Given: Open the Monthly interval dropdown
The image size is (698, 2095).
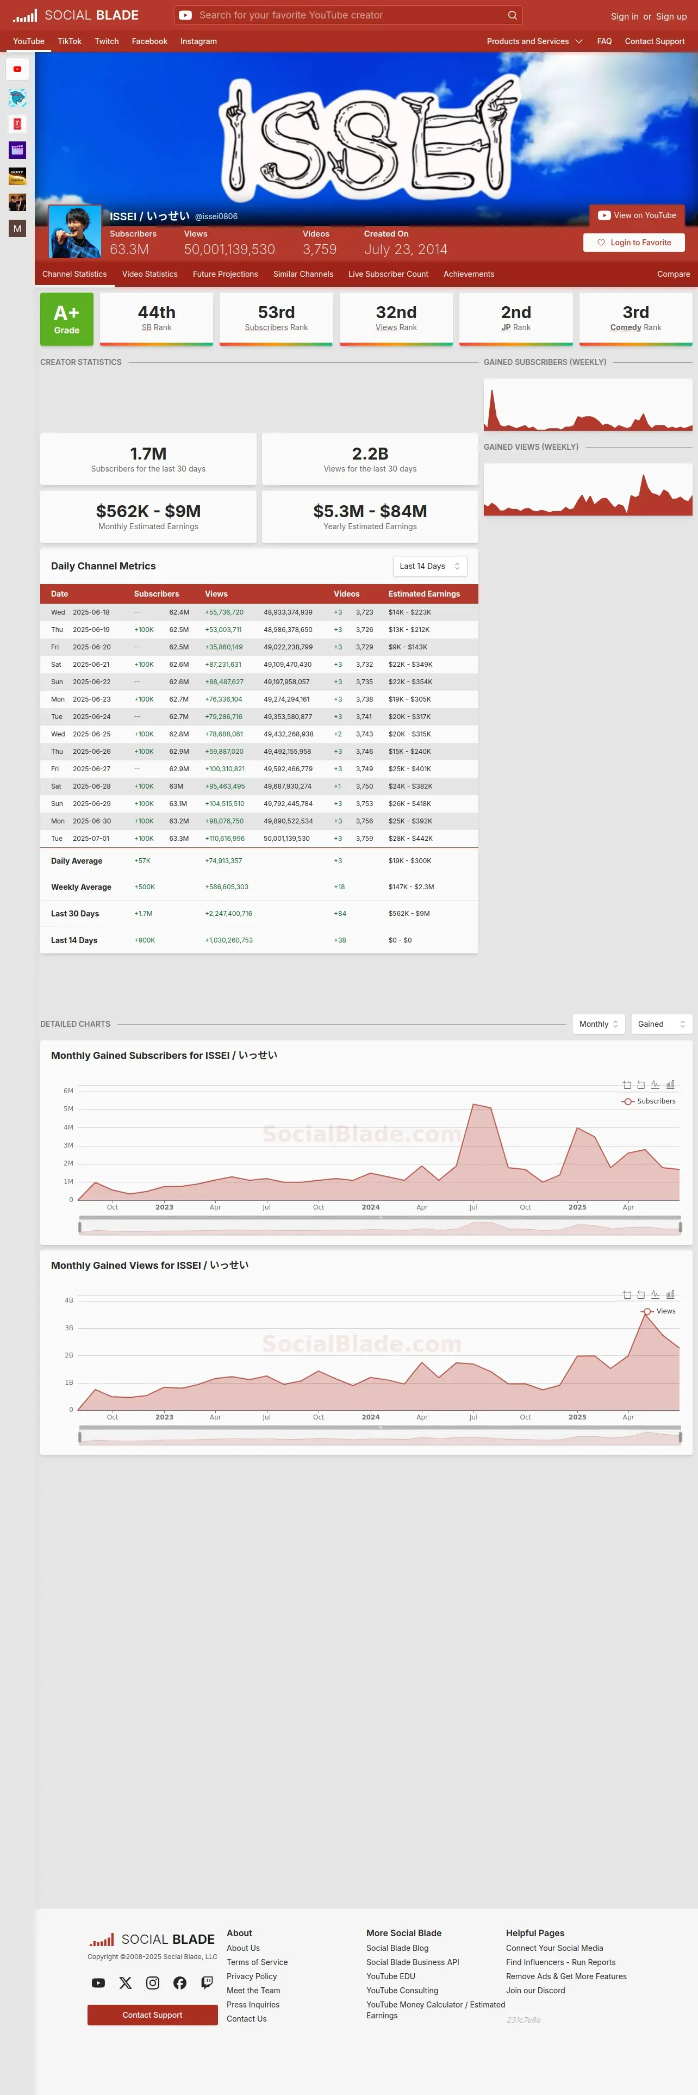Looking at the screenshot, I should tap(599, 1024).
